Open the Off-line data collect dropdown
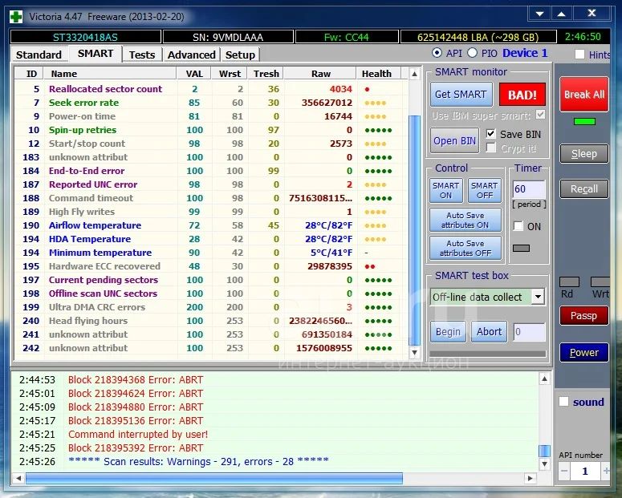 pos(538,297)
